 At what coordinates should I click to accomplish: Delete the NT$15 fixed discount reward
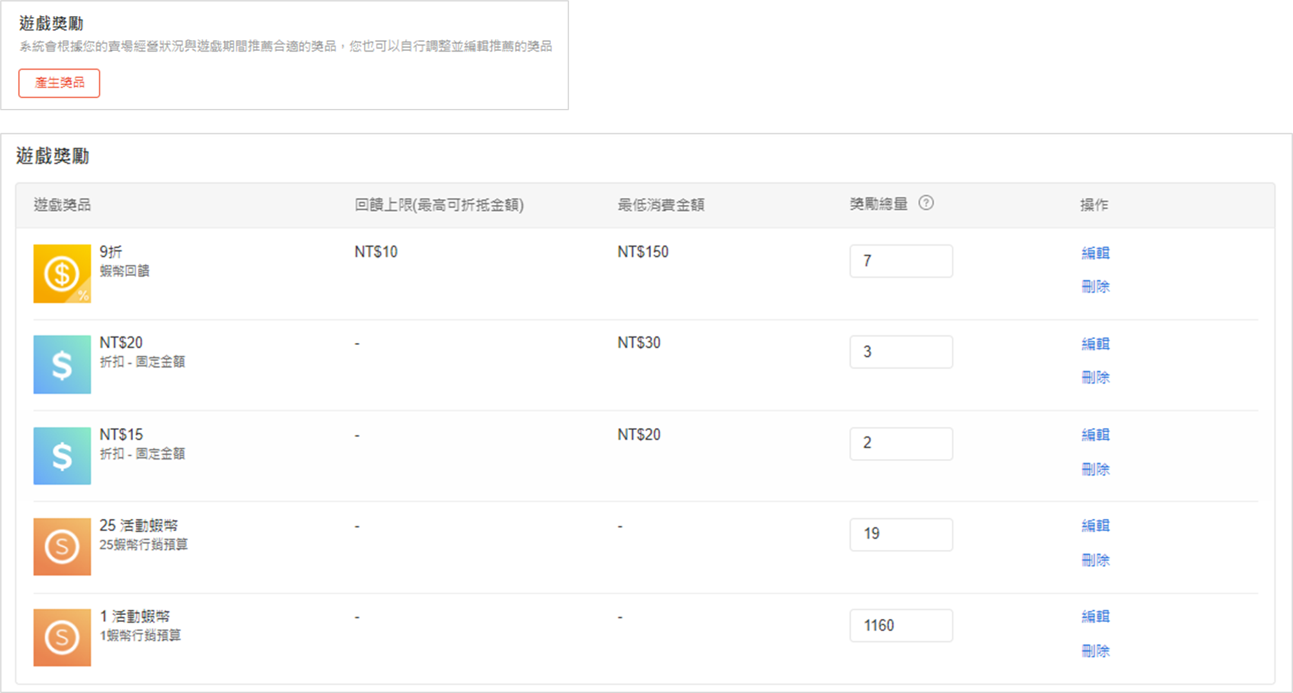tap(1095, 469)
